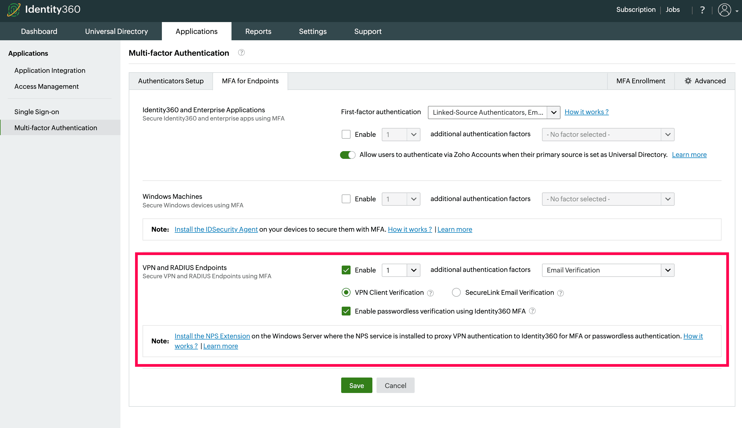Open Install the NPS Extension link

tap(212, 336)
